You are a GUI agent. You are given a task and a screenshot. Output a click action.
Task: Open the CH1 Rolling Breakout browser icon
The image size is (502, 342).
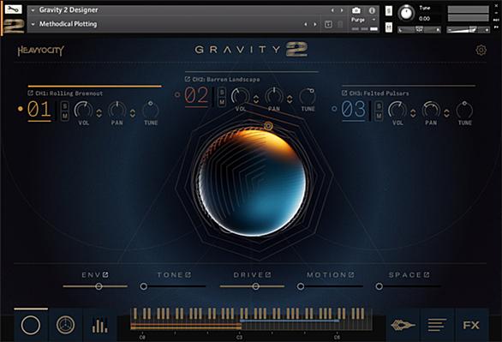(x=31, y=93)
